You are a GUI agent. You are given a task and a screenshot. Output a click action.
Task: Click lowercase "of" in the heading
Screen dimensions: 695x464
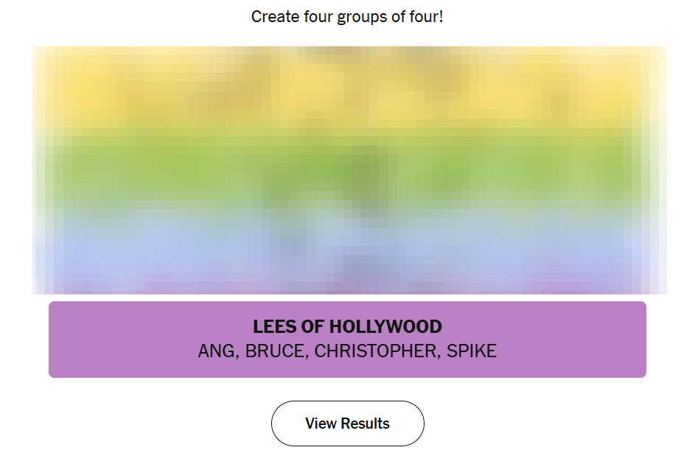tap(398, 16)
